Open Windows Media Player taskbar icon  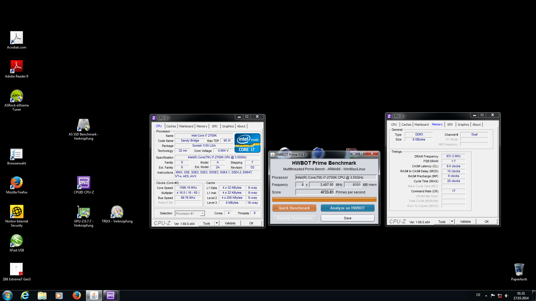click(59, 295)
